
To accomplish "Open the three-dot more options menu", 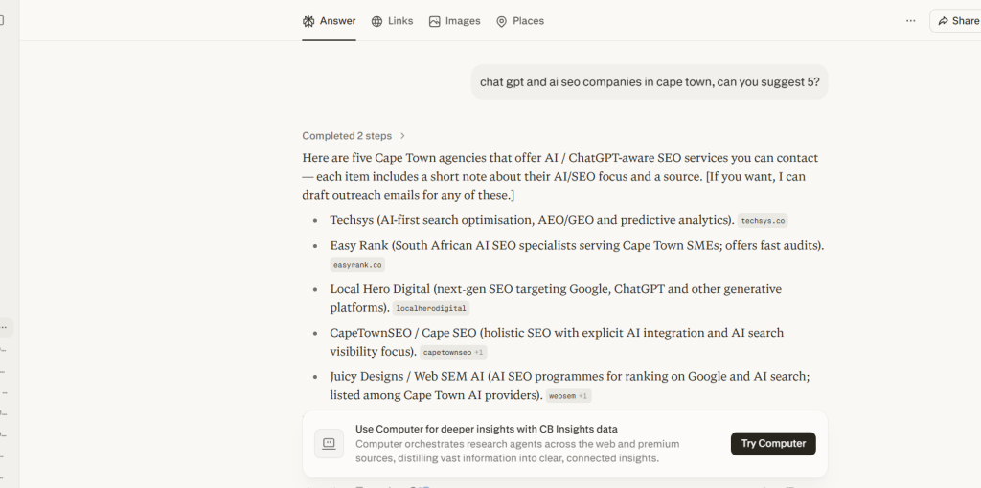I will click(910, 21).
